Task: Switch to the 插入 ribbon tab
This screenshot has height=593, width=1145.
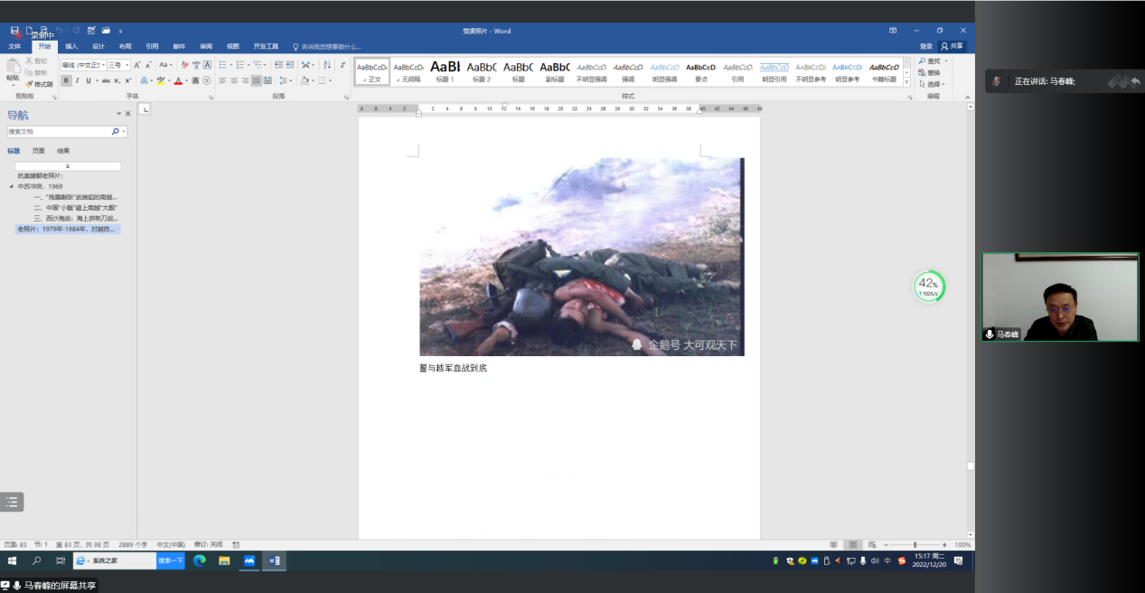Action: 71,46
